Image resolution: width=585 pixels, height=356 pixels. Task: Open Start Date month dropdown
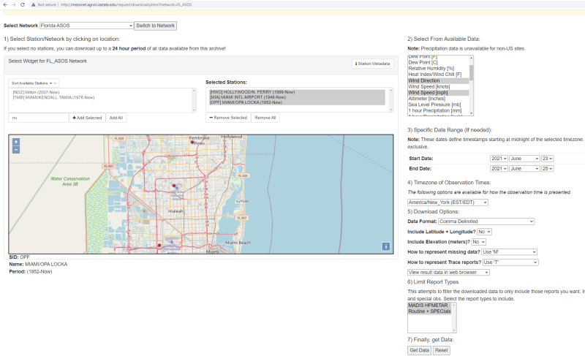pyautogui.click(x=524, y=159)
